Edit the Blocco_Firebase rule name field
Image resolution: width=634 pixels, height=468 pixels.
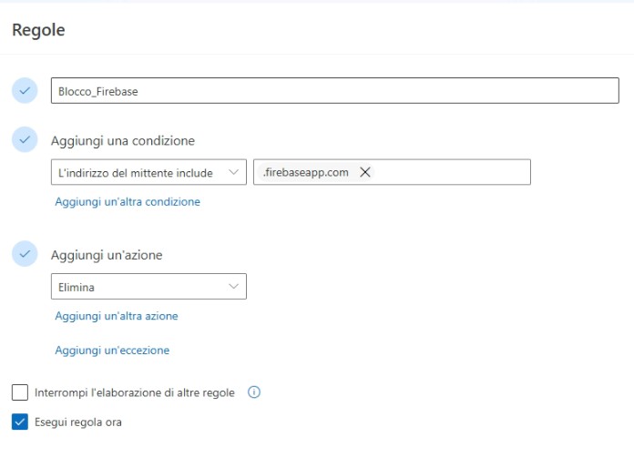tap(335, 90)
